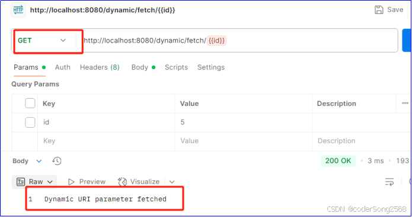Click the Save floppy disk icon
Screen dimensions: 412x217
click(x=379, y=9)
